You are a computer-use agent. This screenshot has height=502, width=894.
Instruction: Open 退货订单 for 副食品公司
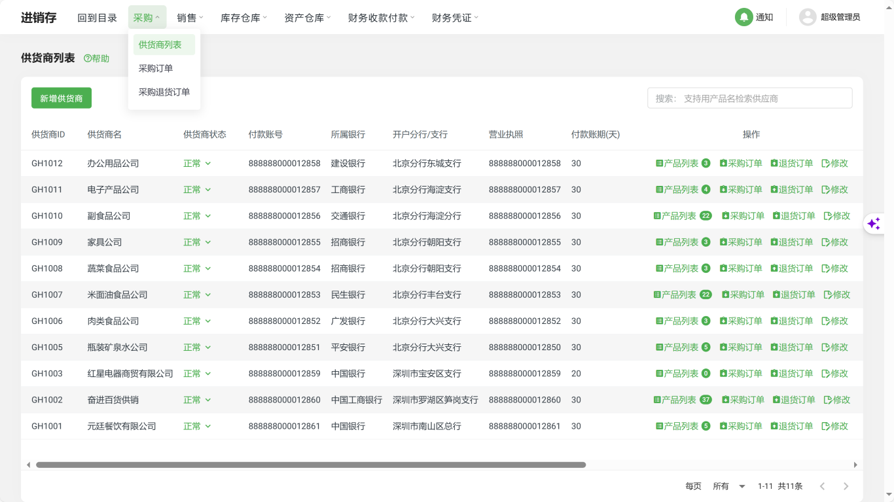tap(794, 215)
